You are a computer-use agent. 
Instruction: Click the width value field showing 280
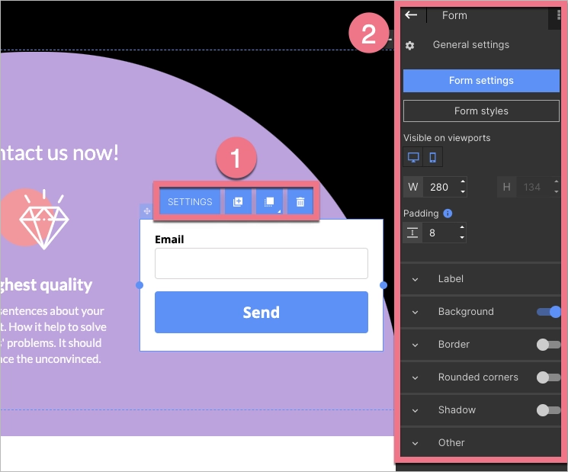pos(441,187)
